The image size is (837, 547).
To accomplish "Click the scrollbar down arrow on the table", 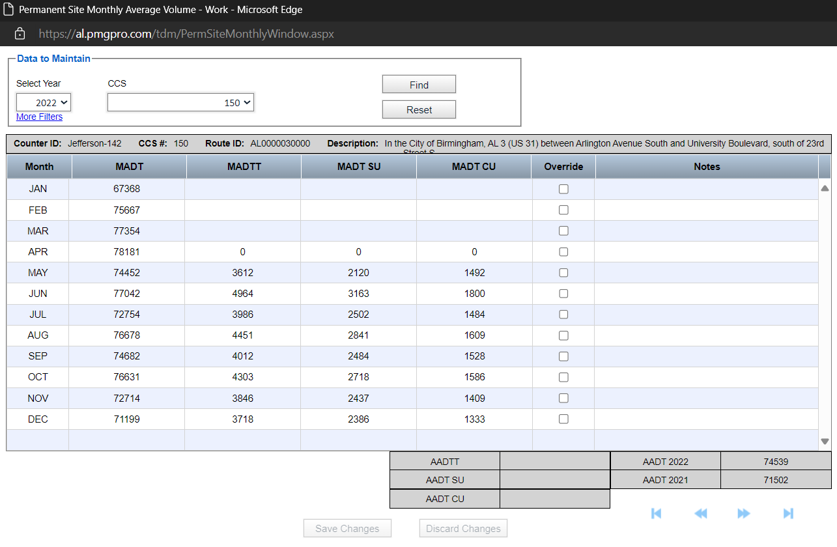I will 825,441.
